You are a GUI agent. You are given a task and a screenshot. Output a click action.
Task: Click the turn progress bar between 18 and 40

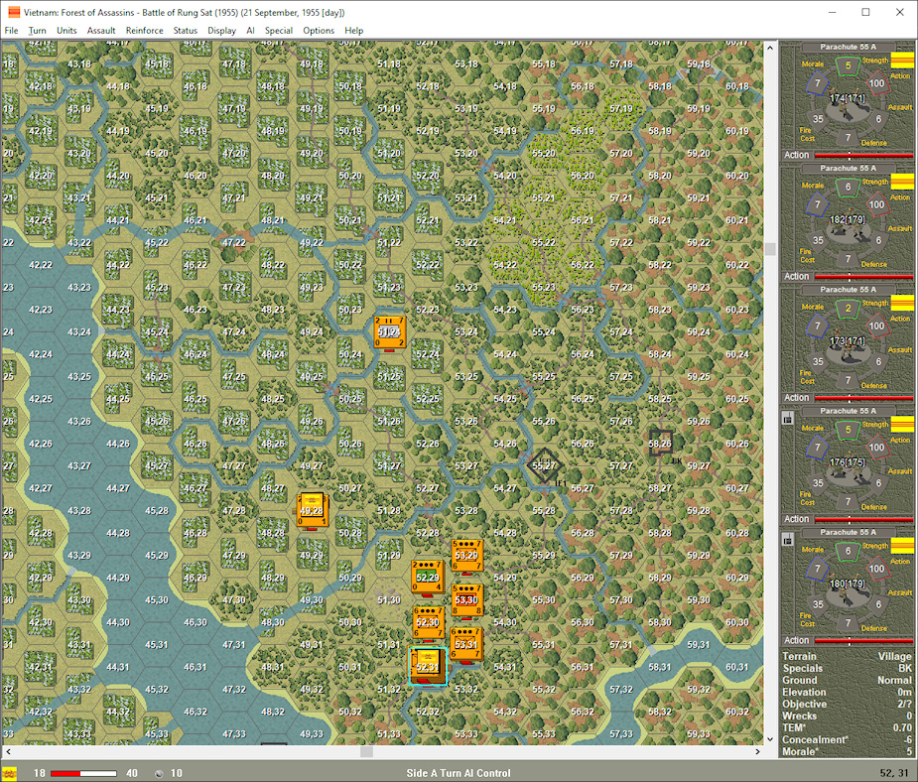83,773
